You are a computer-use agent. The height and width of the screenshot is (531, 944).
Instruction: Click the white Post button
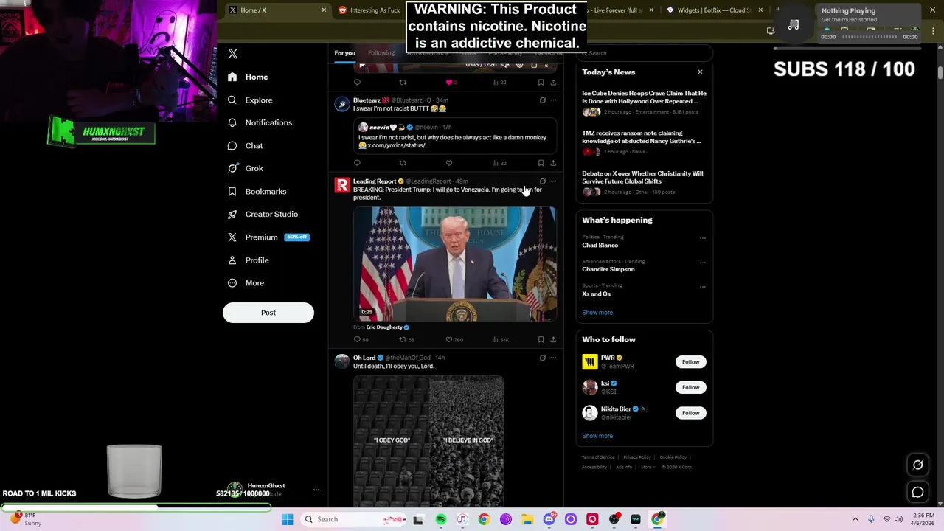[x=268, y=313]
